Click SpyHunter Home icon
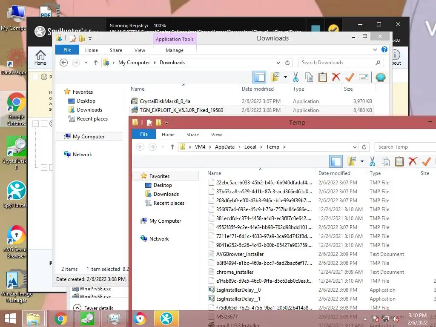Viewport: 436px width, 327px height. click(40, 57)
